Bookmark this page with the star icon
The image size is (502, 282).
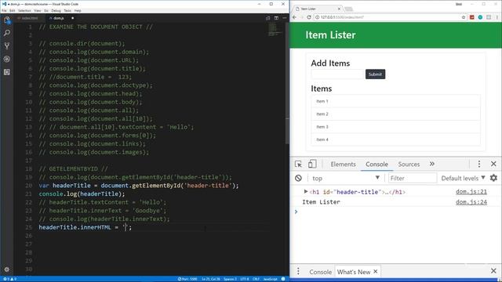click(x=464, y=17)
